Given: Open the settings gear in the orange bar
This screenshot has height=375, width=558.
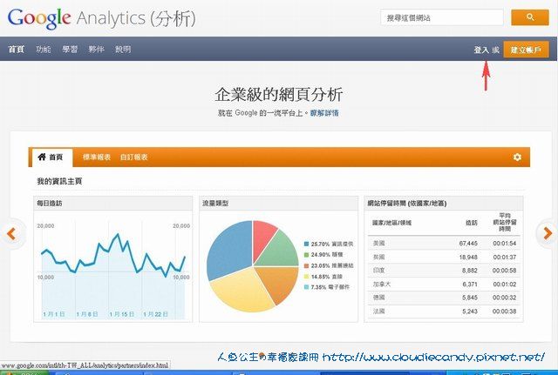Looking at the screenshot, I should coord(517,157).
